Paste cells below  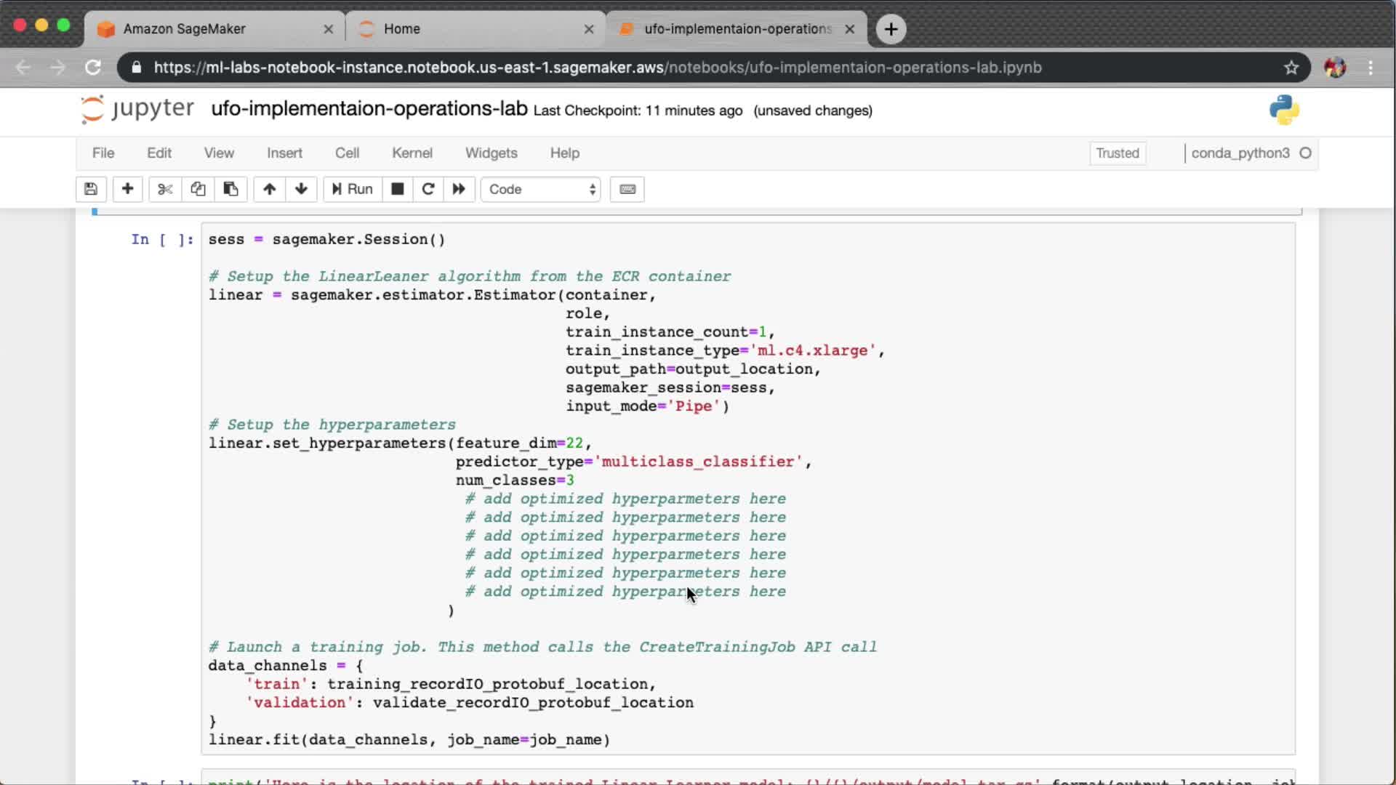tap(230, 189)
